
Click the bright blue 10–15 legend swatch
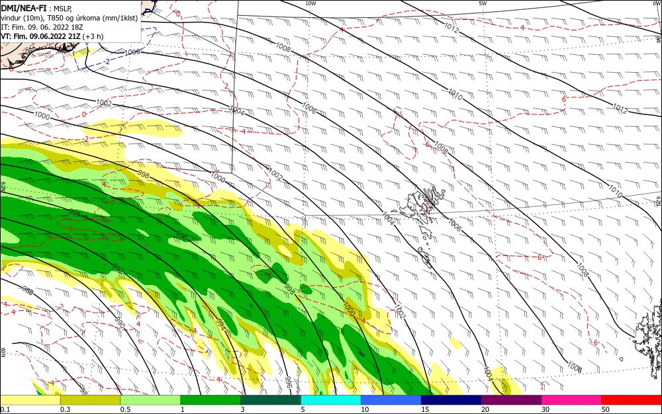coord(391,400)
